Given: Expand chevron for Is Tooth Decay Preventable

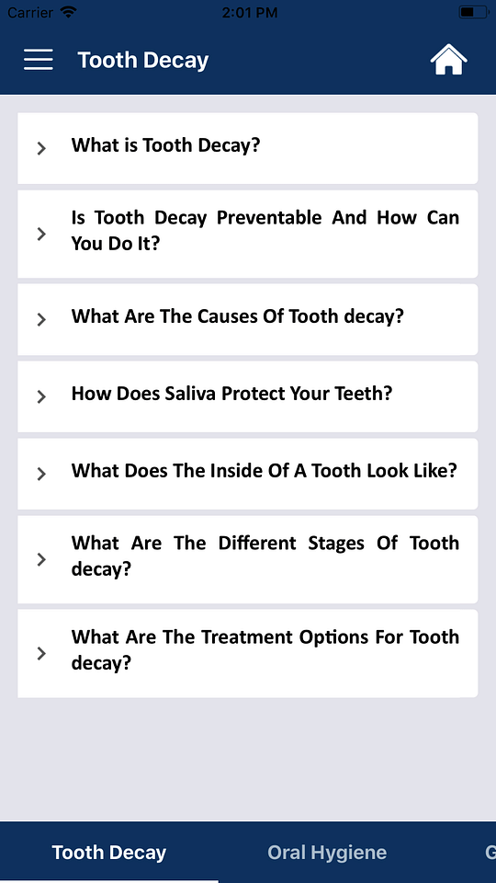Looking at the screenshot, I should coord(41,235).
